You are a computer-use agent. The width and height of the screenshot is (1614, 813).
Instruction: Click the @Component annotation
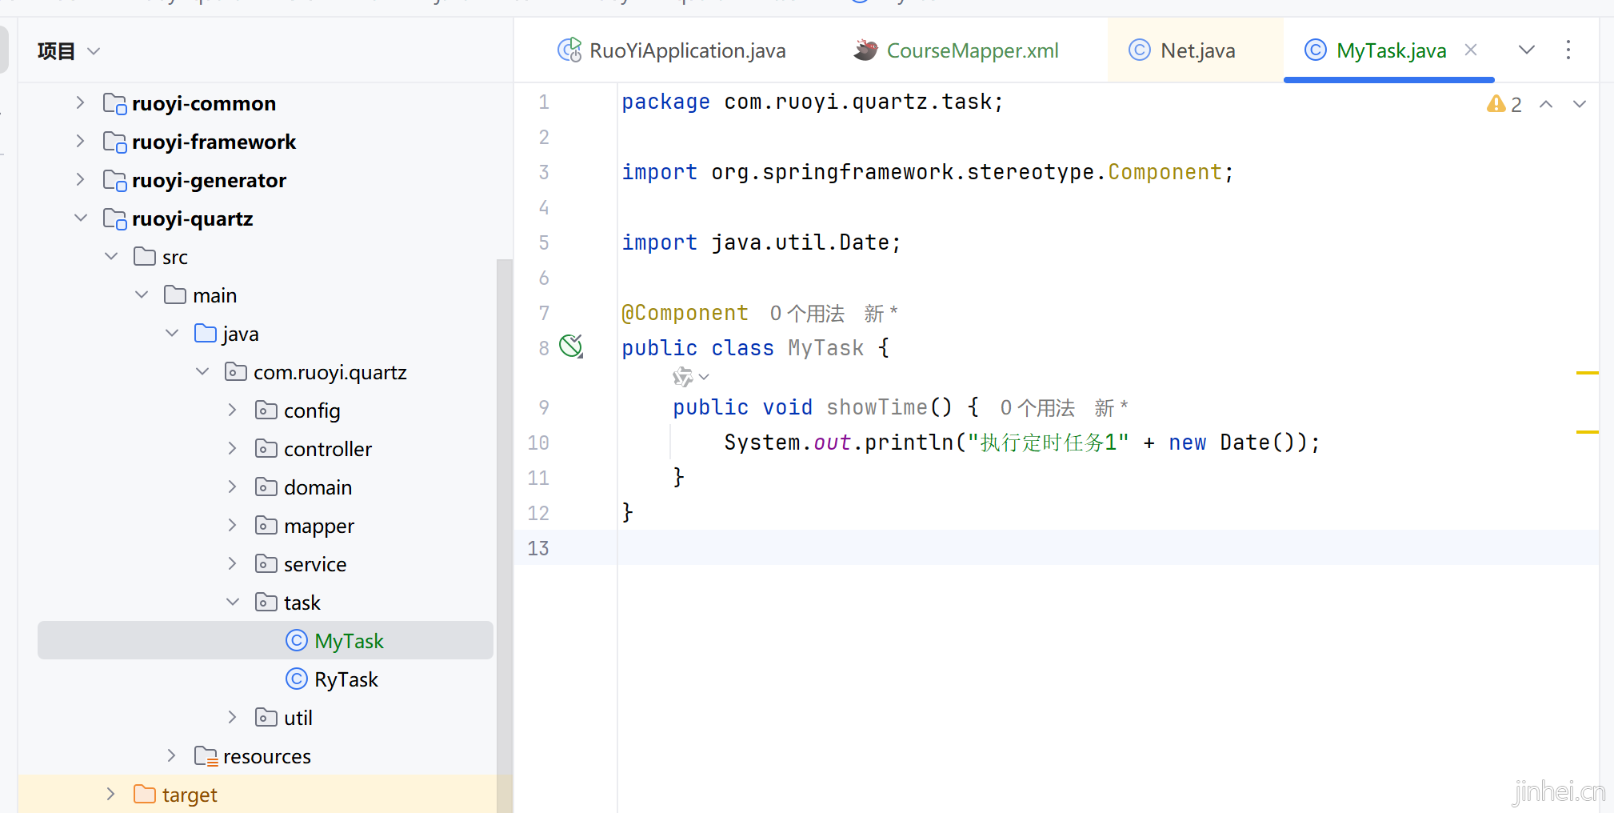point(685,313)
